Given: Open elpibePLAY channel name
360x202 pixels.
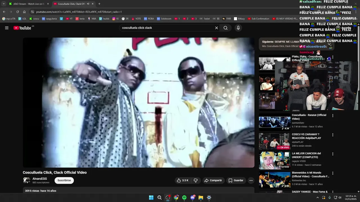Looking at the screenshot, I should pyautogui.click(x=298, y=142).
